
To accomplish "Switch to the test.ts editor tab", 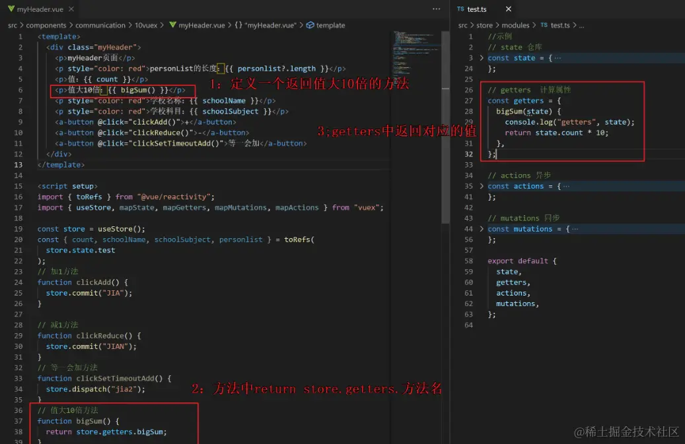I will 476,9.
